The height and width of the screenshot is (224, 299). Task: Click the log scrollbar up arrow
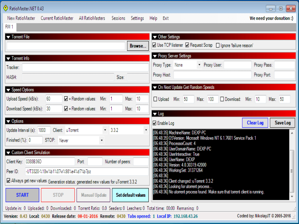(292, 133)
